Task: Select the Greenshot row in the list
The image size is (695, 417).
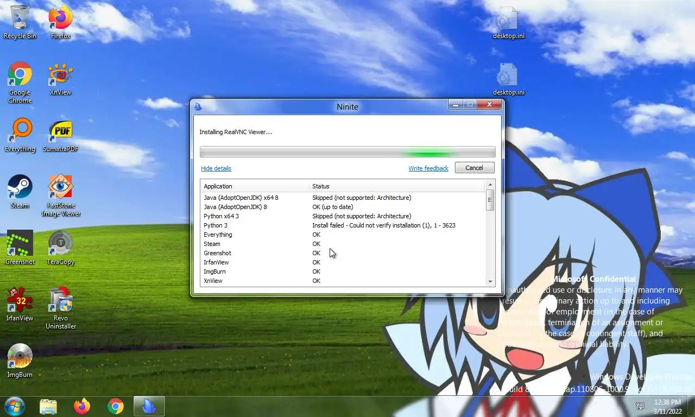Action: [x=343, y=253]
